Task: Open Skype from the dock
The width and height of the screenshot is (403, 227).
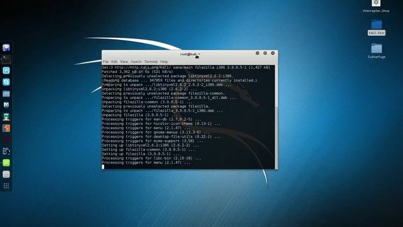Action: (6, 82)
